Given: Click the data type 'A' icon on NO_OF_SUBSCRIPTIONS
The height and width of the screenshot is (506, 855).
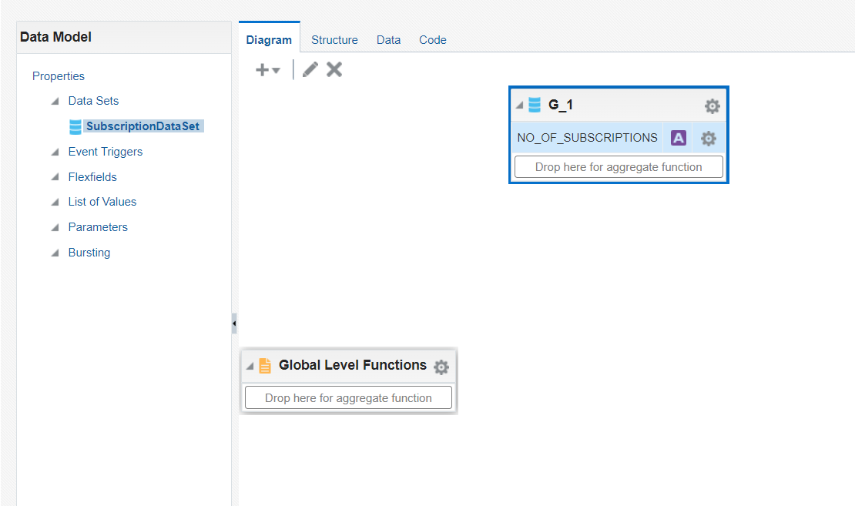Looking at the screenshot, I should [x=678, y=137].
